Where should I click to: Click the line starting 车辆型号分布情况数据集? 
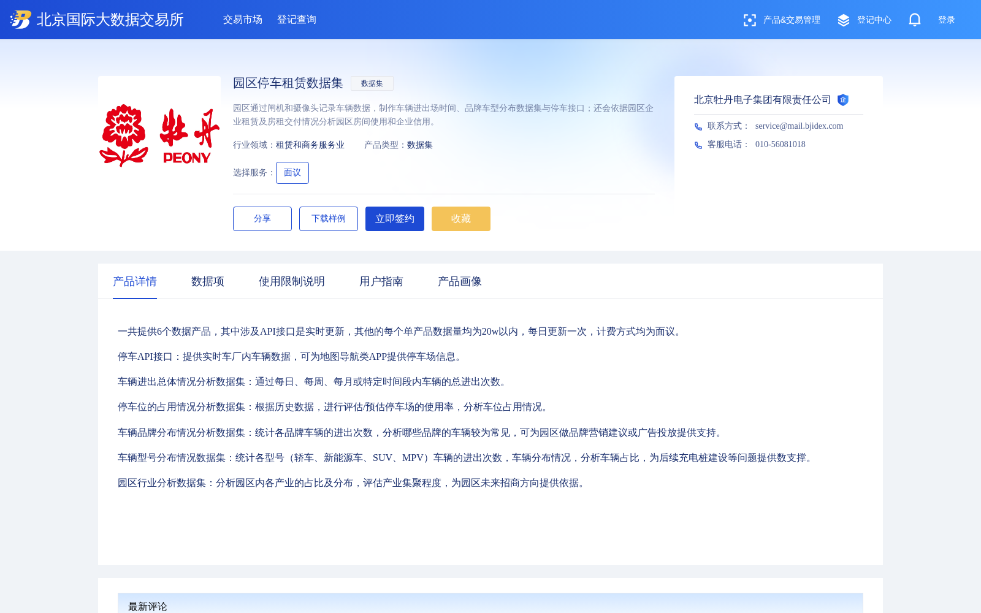tap(467, 458)
